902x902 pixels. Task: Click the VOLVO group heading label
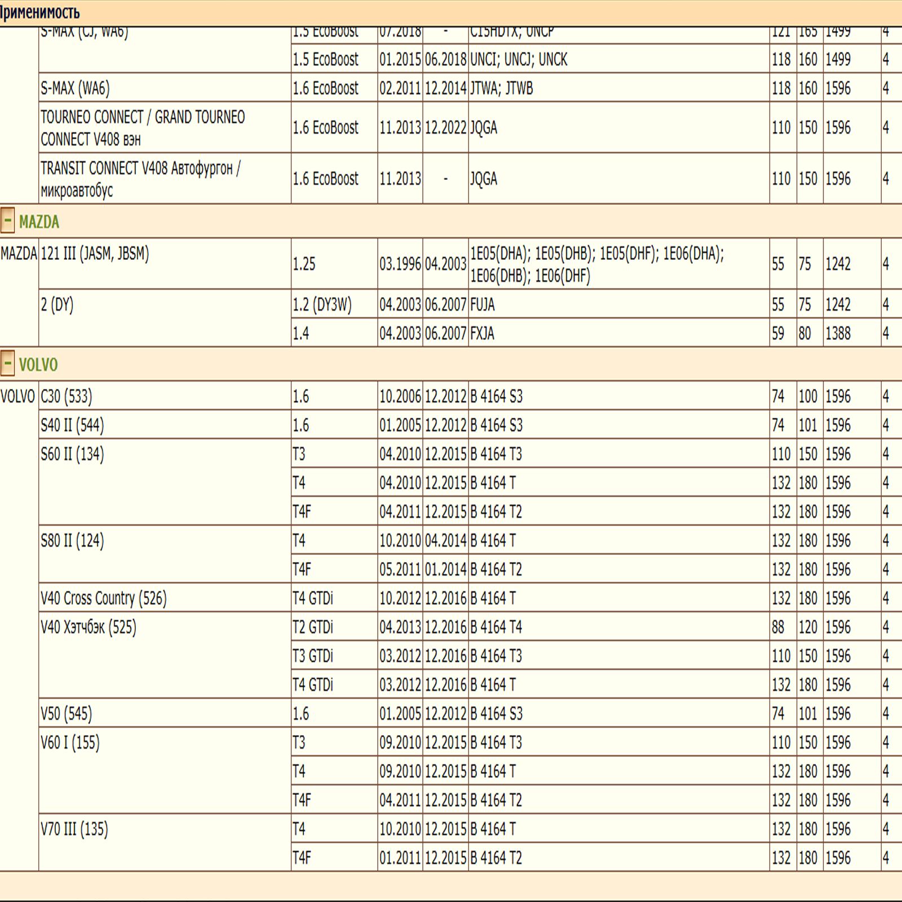(38, 365)
